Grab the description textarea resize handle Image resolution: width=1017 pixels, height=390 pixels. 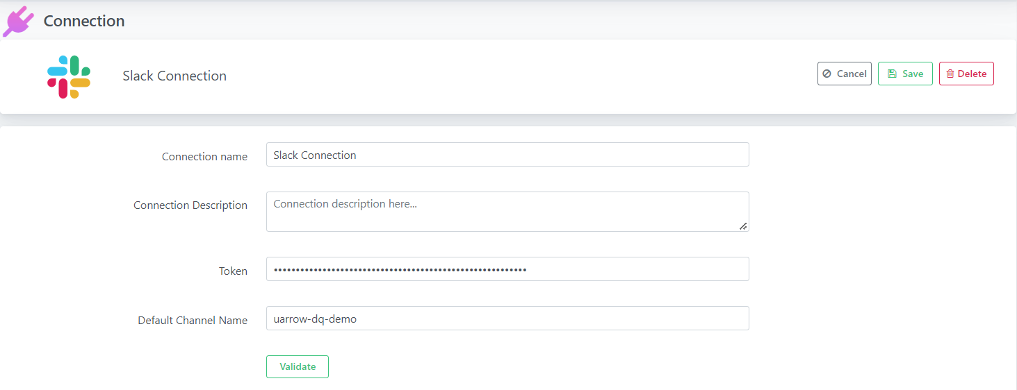[743, 226]
